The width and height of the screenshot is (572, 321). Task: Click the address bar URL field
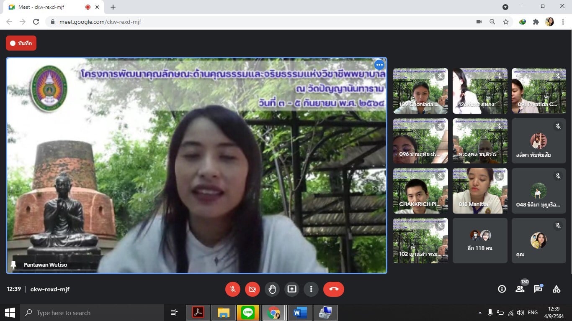point(251,22)
